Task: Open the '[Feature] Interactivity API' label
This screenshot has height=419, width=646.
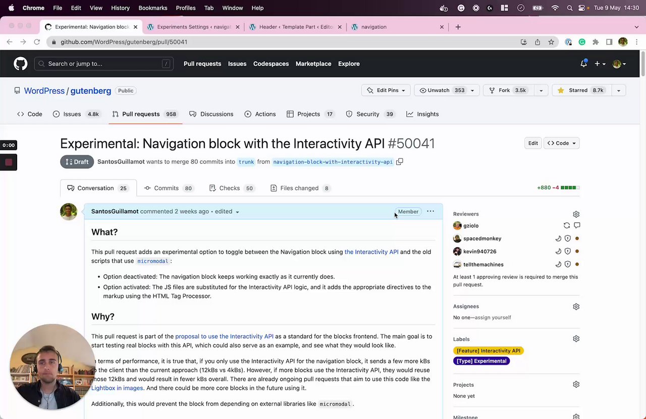Action: [489, 351]
